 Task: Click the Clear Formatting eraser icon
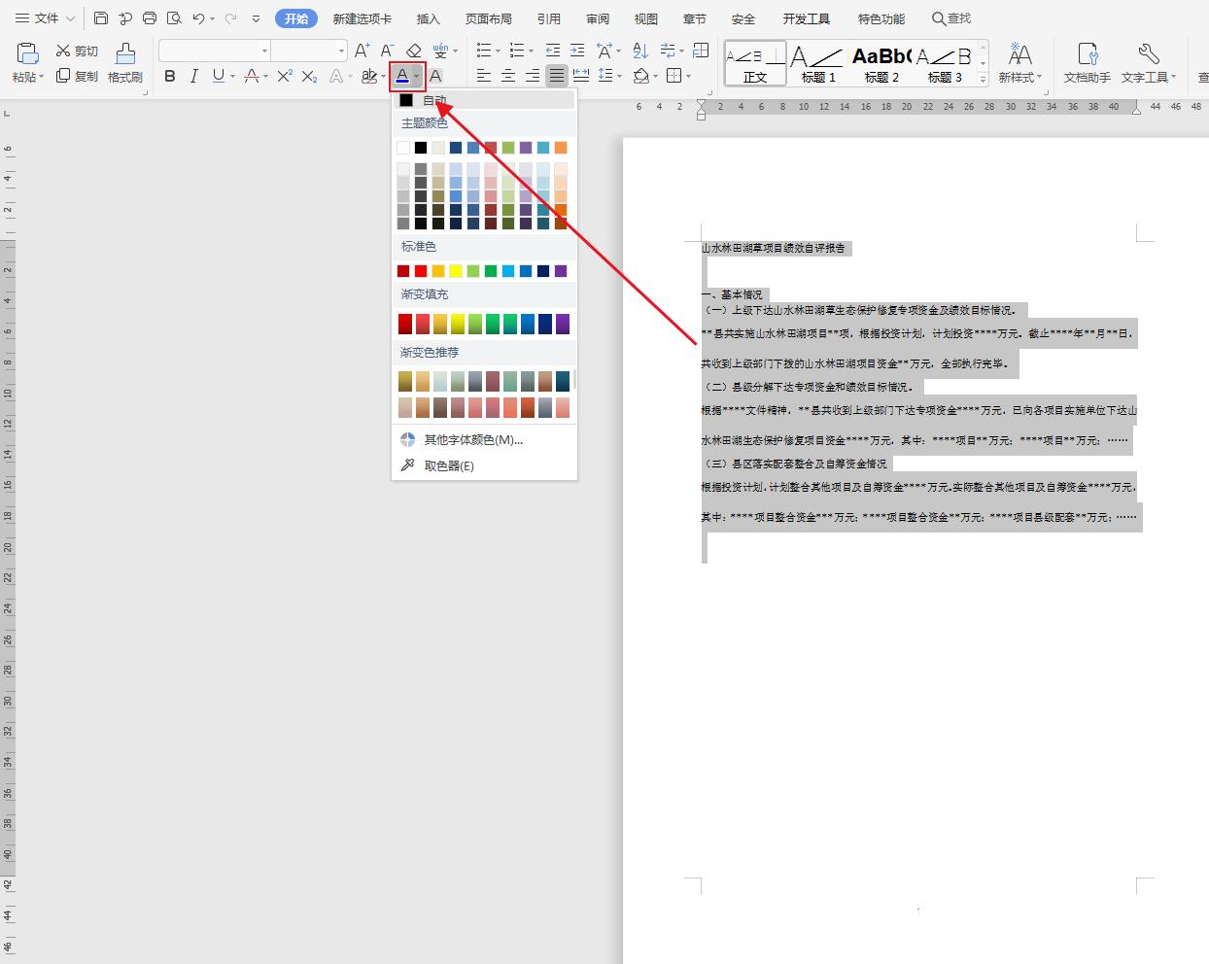click(414, 51)
